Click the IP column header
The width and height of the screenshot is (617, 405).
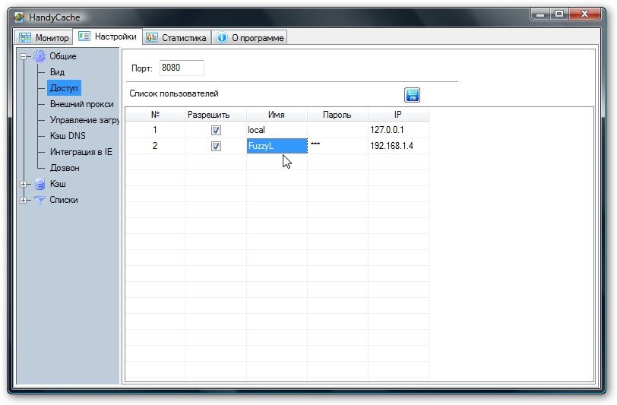tap(398, 115)
